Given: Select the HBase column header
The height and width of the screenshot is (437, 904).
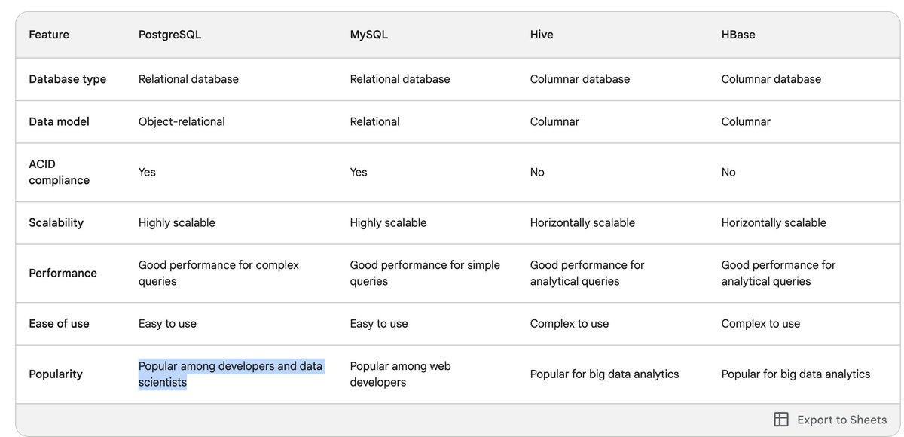Looking at the screenshot, I should pos(738,34).
